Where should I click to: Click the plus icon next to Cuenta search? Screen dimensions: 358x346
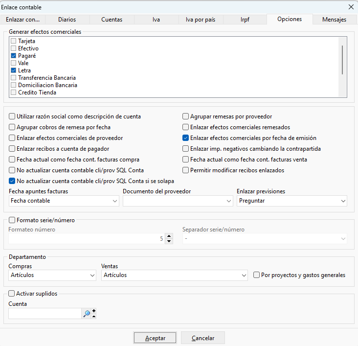pos(94,311)
